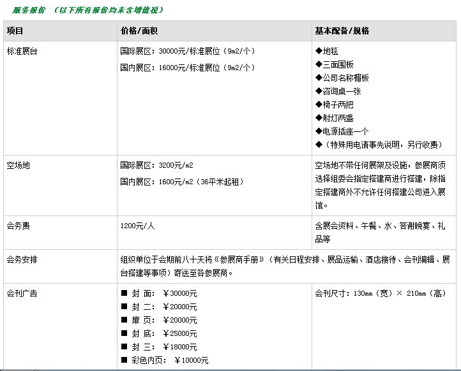Click the square bullet beside 封 面 ￥30000元
The width and height of the screenshot is (461, 371).
pos(125,294)
